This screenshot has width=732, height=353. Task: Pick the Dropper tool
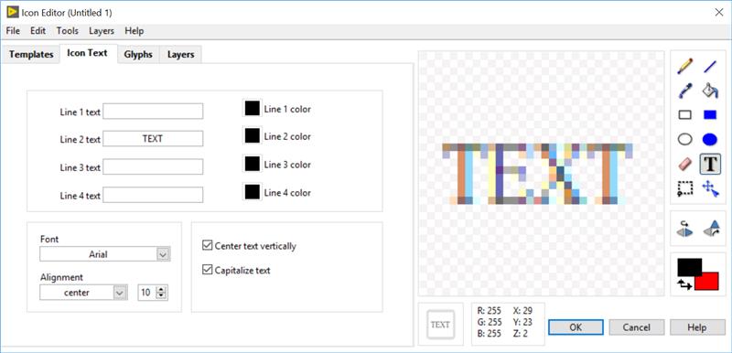[684, 90]
